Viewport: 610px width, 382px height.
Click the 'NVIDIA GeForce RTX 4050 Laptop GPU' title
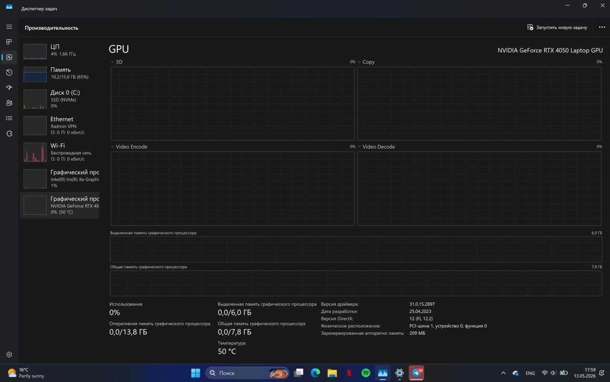coord(550,50)
